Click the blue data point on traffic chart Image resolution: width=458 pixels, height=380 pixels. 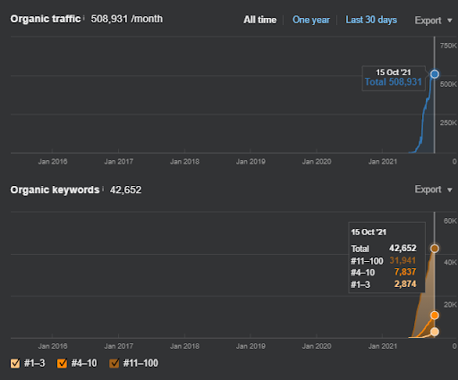click(435, 74)
